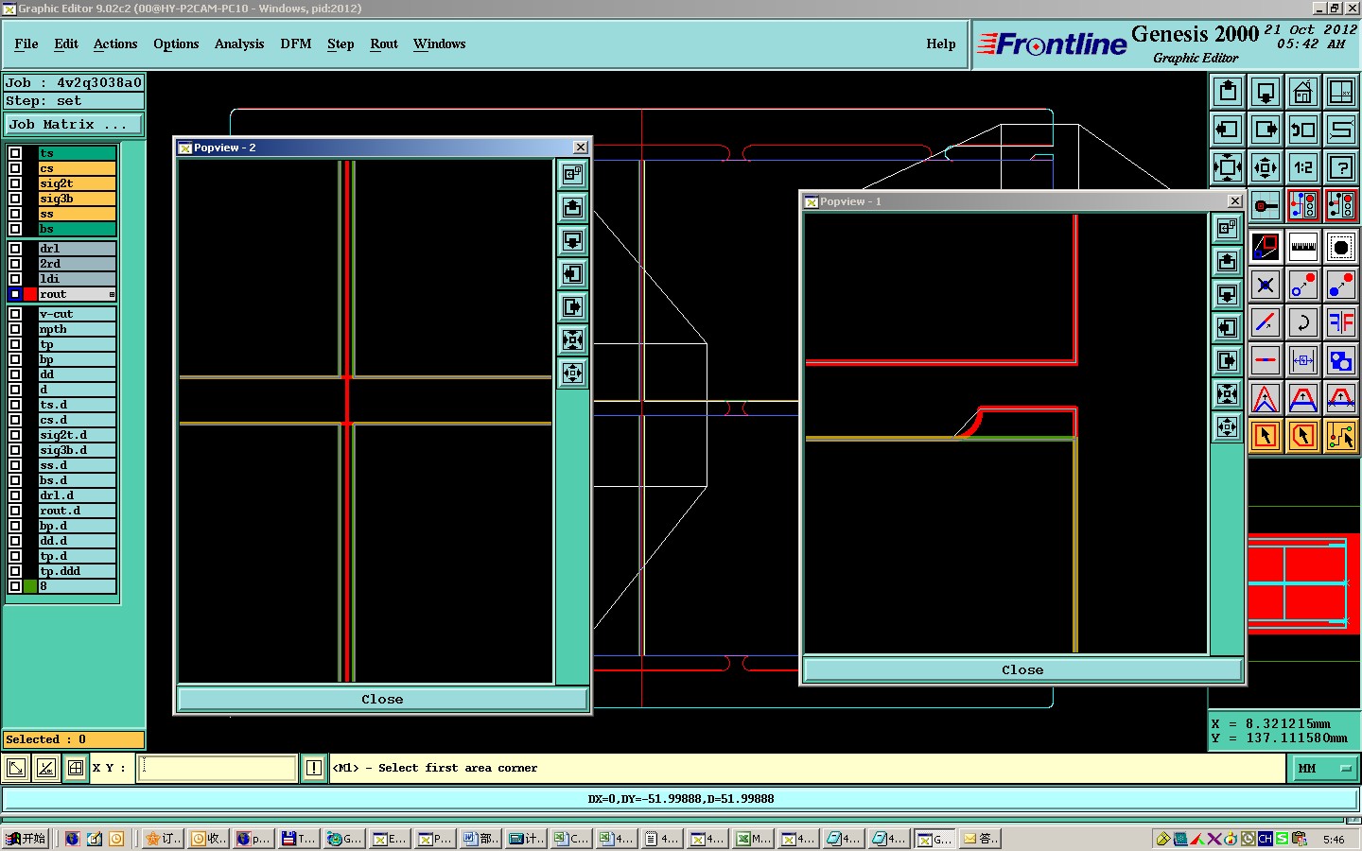Click the zoom out shrink icon

click(1266, 167)
